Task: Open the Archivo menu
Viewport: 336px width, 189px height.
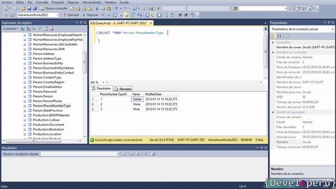Action: point(7,2)
